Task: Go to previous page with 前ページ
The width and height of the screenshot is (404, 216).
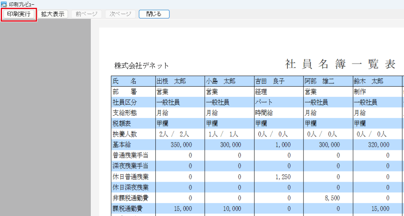Action: pyautogui.click(x=86, y=14)
